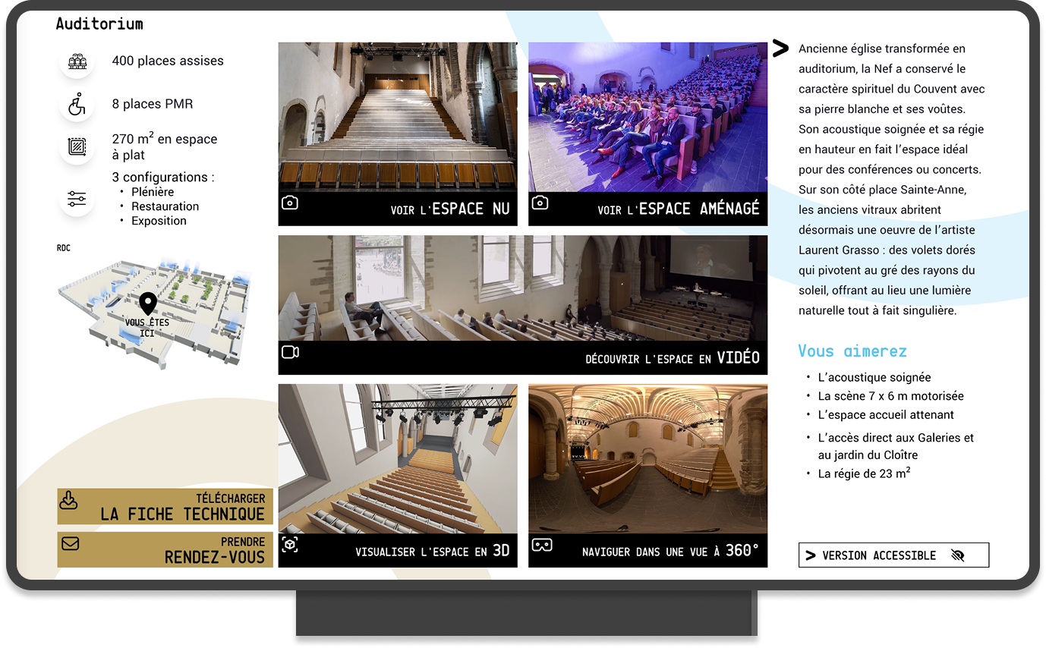
Task: Open Voir l'espace aménagé photo
Action: [x=647, y=134]
